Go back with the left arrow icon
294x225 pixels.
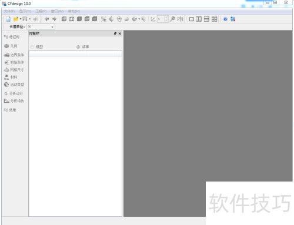click(x=47, y=19)
